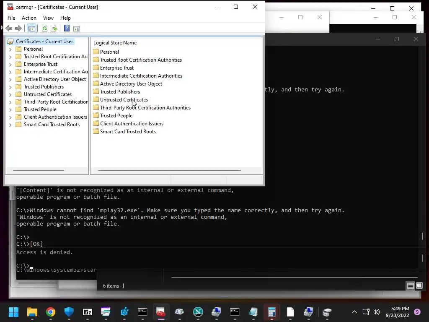Screen dimensions: 429x322
Task: Select Client Authentication Issuers in right list
Action: tap(132, 123)
